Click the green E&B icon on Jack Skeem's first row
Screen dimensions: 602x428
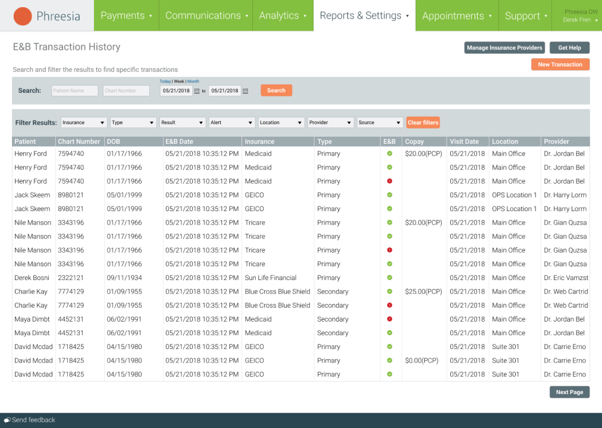[x=390, y=194]
